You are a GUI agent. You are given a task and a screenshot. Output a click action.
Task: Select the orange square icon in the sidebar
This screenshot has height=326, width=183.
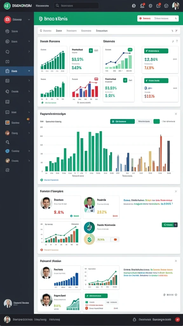[x=8, y=123]
